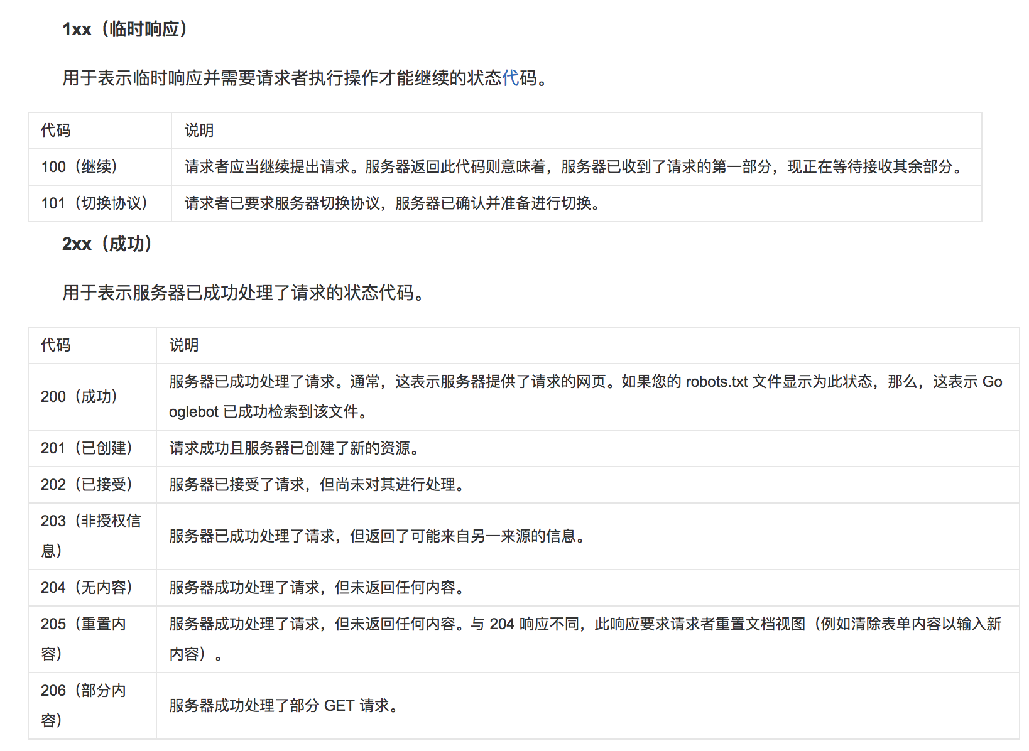Select the 202（已接受）code cell
The width and height of the screenshot is (1029, 751).
point(87,485)
